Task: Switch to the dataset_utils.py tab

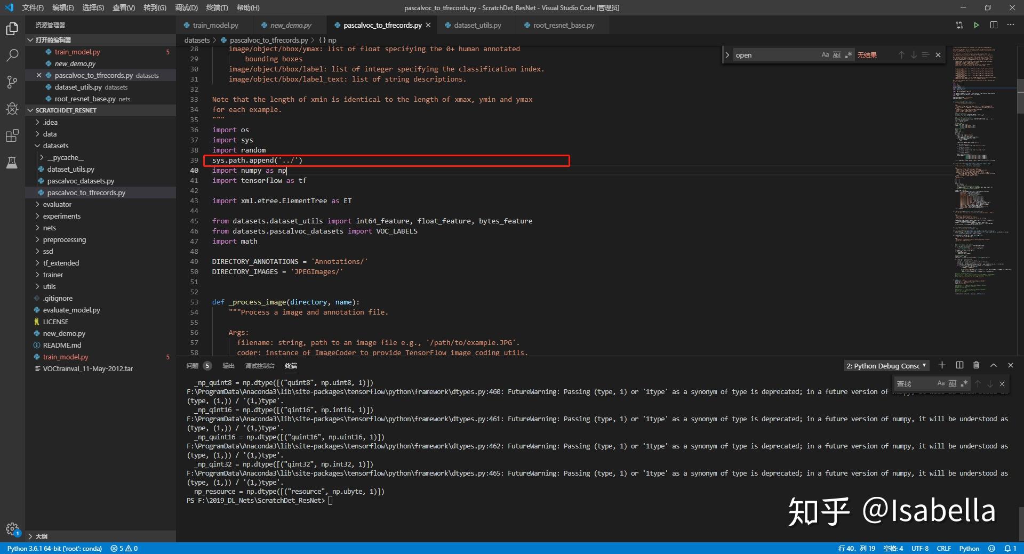Action: tap(477, 25)
